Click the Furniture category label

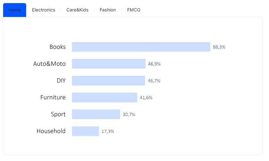pyautogui.click(x=53, y=98)
